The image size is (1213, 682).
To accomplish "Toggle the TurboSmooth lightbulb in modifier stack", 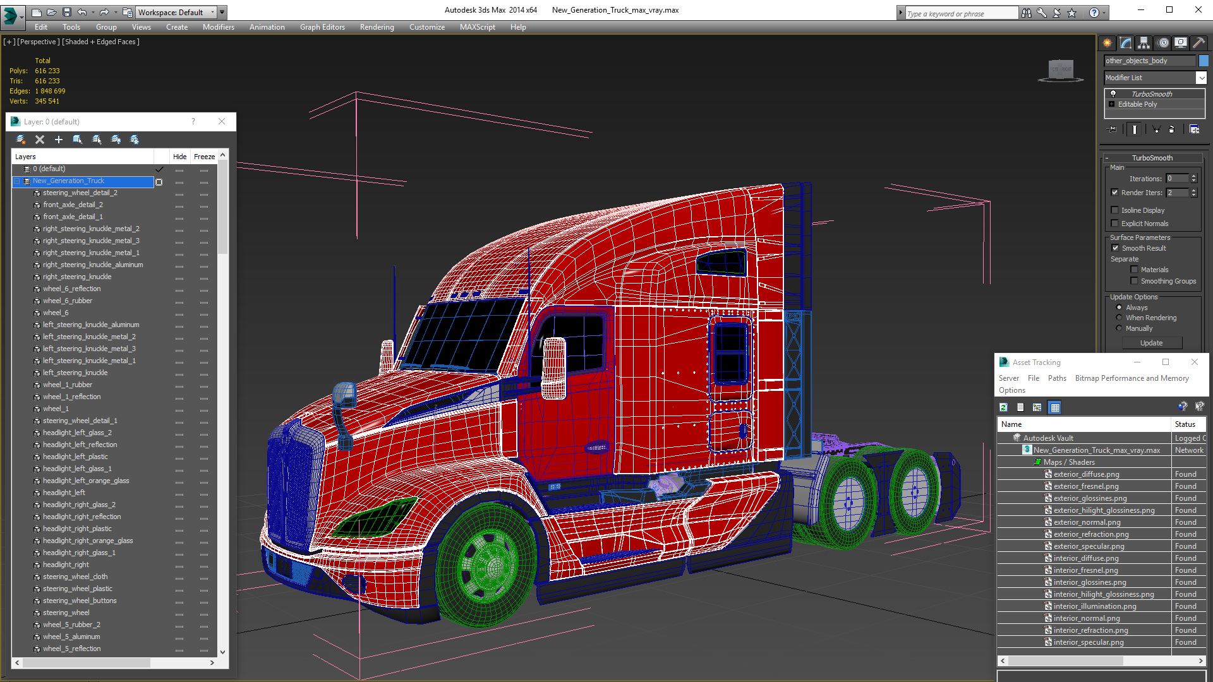I will point(1113,93).
